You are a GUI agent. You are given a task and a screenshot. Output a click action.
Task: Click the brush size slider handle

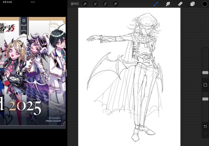click(x=205, y=73)
